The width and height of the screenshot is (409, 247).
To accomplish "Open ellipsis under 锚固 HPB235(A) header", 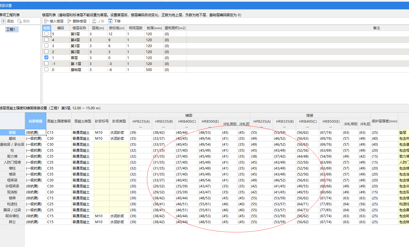I will 141,127.
